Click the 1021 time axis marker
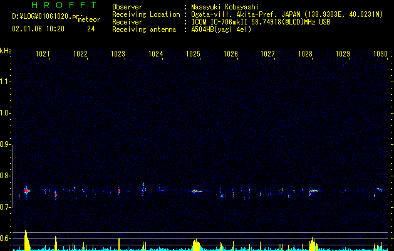This screenshot has height=251, width=394. coord(43,53)
